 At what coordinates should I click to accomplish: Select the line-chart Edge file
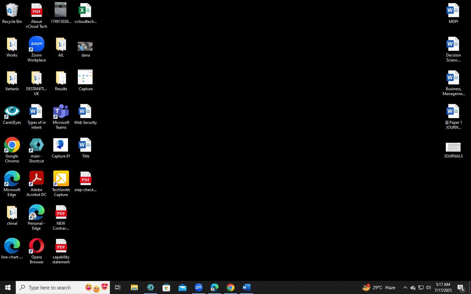12,249
